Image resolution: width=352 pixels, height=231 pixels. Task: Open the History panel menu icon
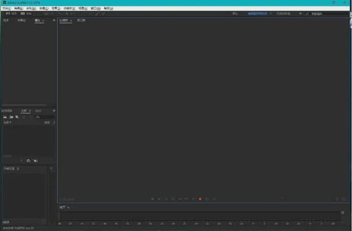point(18,169)
